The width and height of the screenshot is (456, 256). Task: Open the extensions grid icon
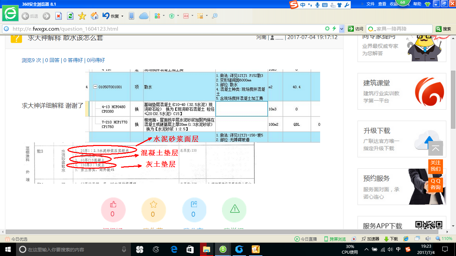pyautogui.click(x=158, y=16)
